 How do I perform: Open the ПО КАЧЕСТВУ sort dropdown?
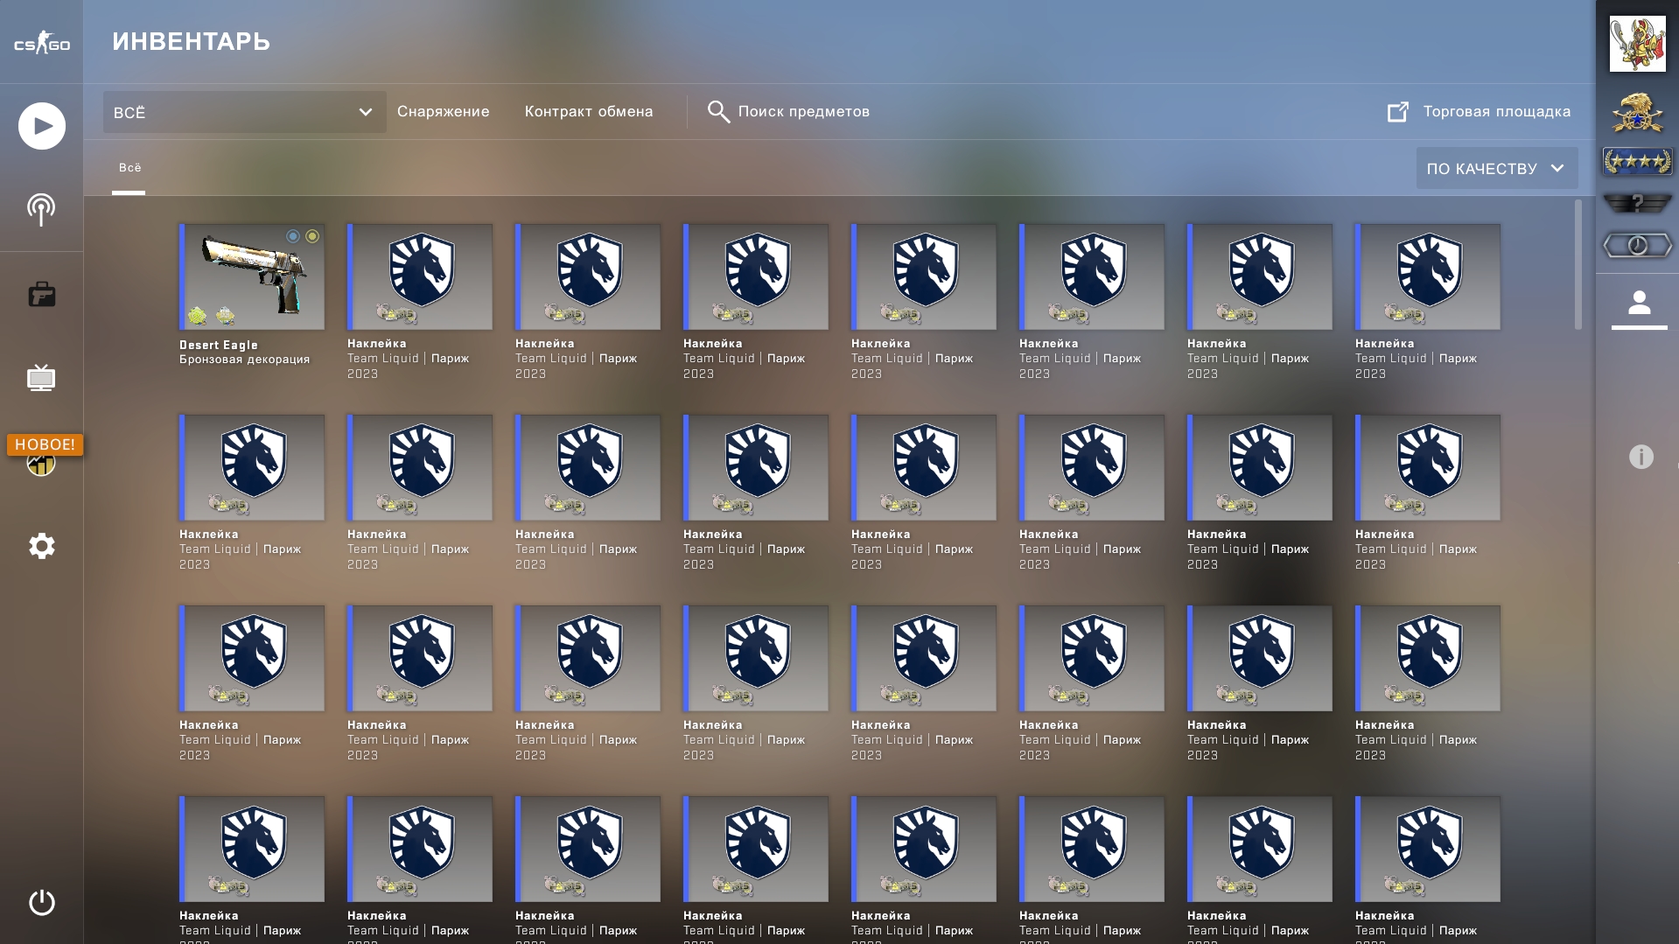1497,168
